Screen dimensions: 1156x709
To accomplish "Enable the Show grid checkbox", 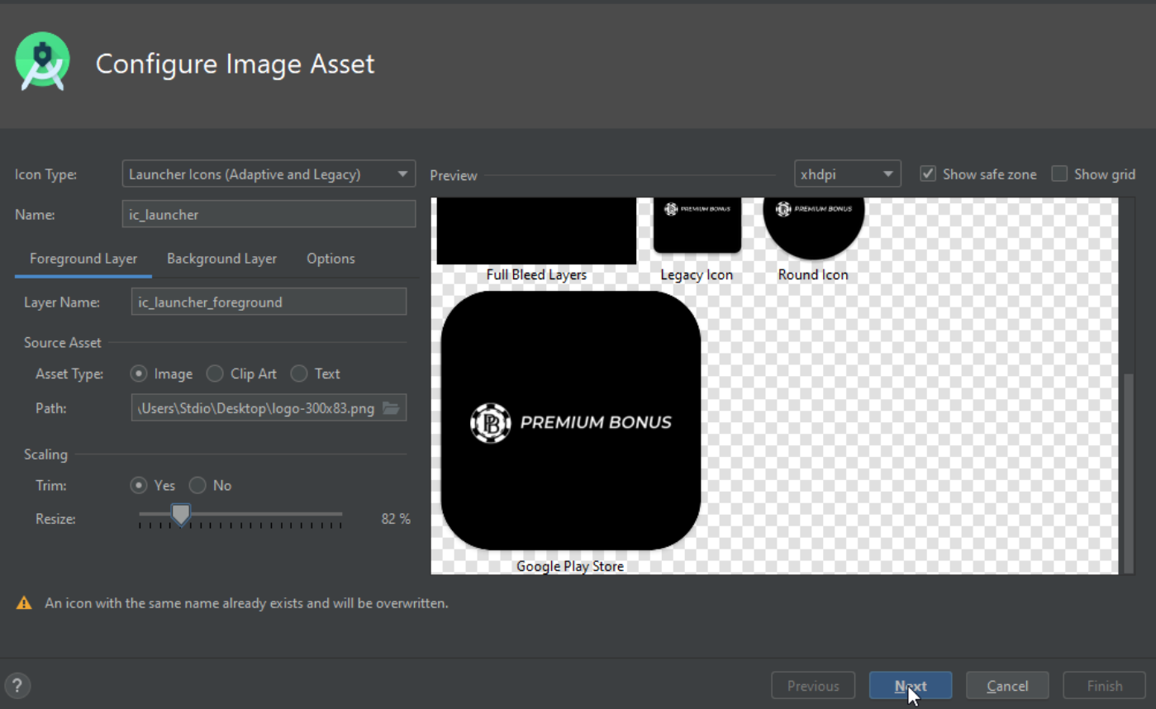I will coord(1059,174).
